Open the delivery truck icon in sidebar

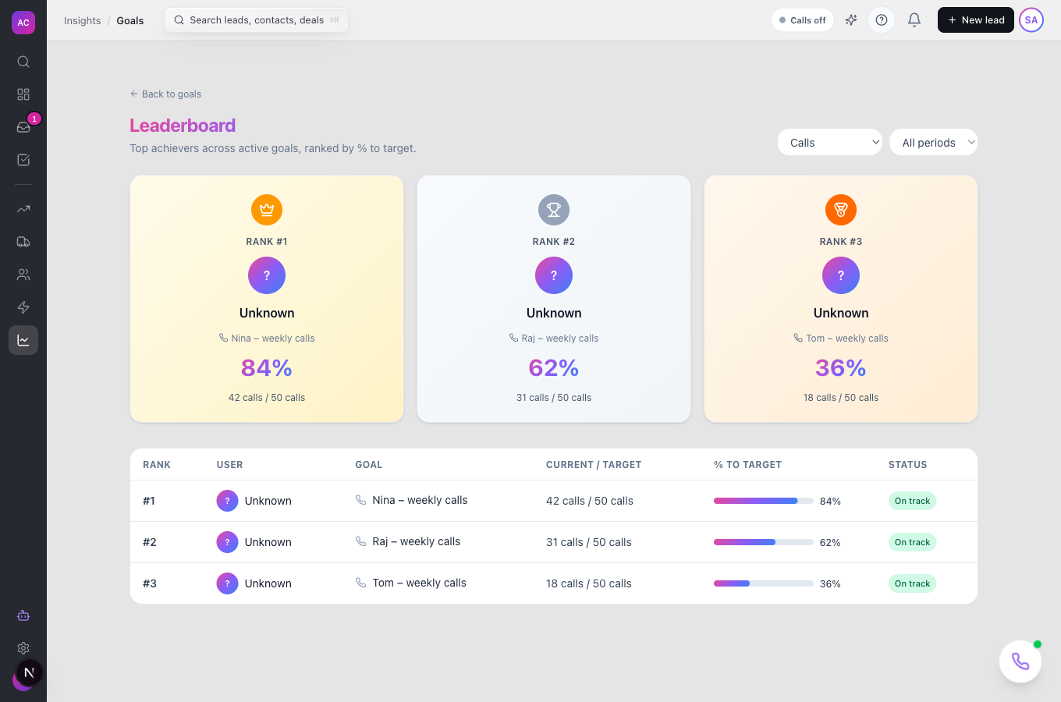tap(23, 242)
